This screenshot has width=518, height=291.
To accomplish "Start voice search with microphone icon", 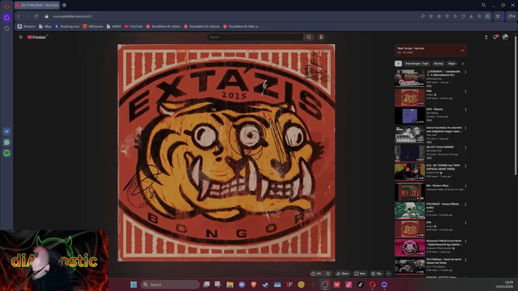I will (x=321, y=37).
